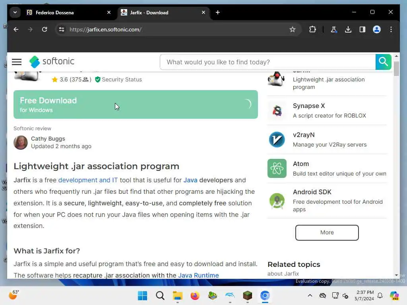The height and width of the screenshot is (305, 407).
Task: Open the Windows Start button
Action: click(142, 295)
